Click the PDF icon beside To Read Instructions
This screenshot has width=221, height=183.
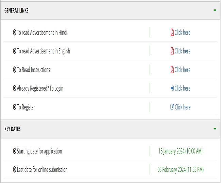(172, 70)
